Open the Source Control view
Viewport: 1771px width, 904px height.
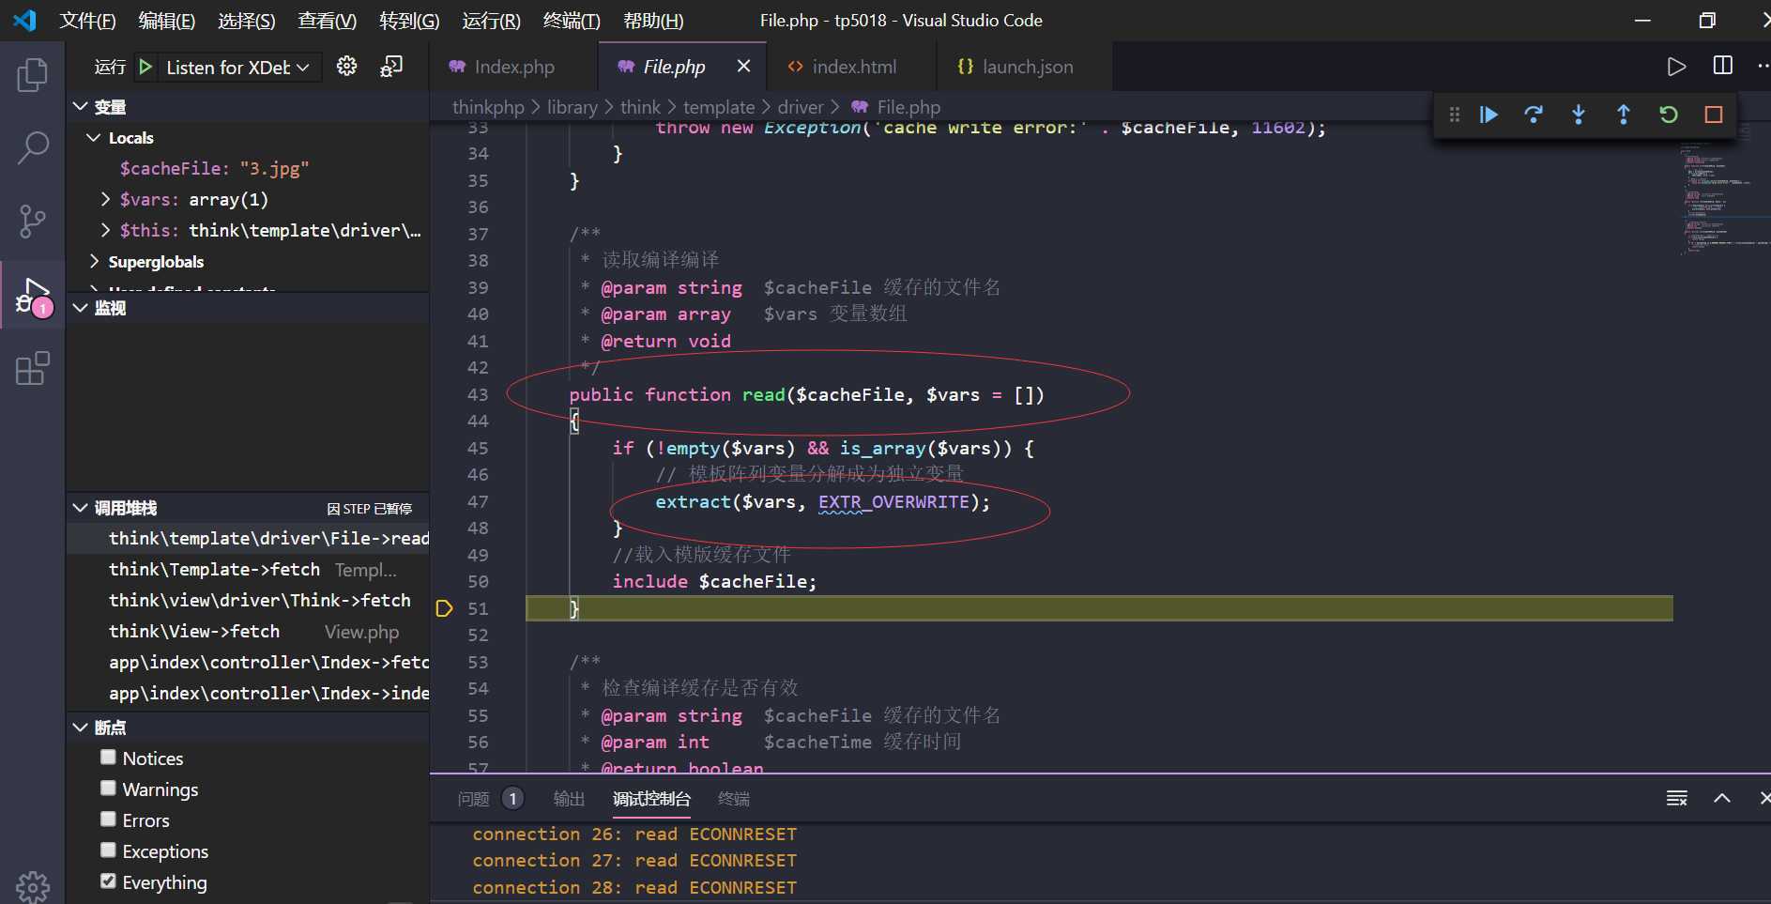(33, 222)
